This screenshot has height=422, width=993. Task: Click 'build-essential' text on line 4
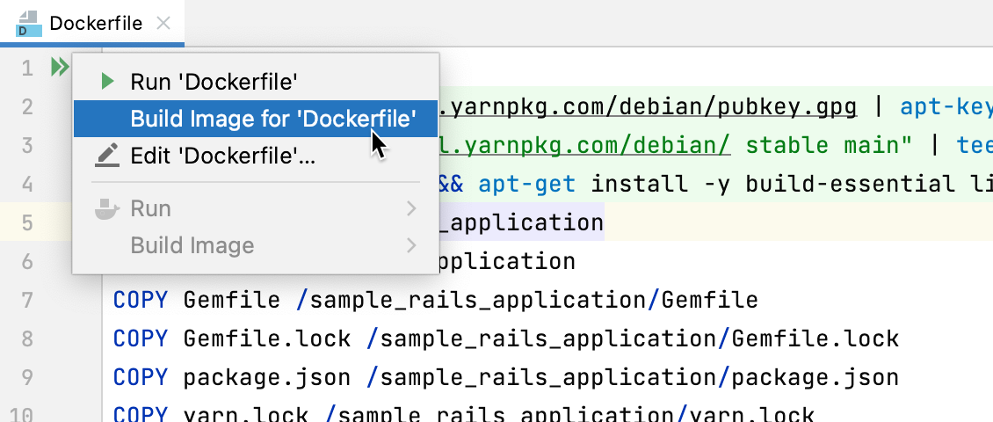(850, 185)
